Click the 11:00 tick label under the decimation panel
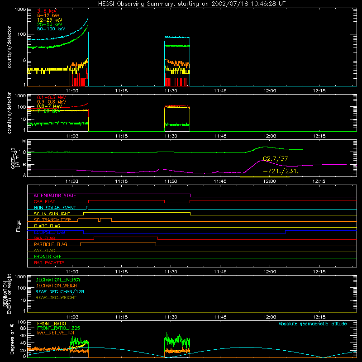This screenshot has width=362, height=362. point(72,317)
